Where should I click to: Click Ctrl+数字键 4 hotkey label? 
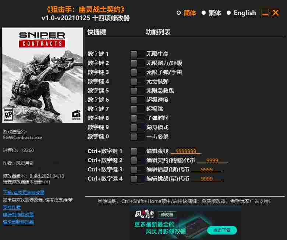point(105,179)
